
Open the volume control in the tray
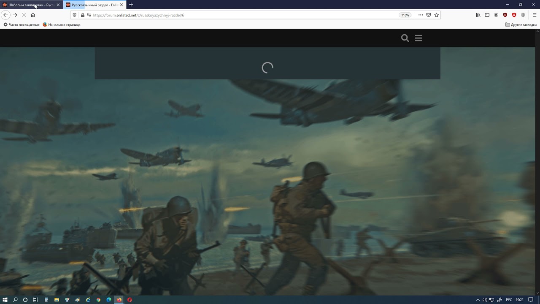485,300
